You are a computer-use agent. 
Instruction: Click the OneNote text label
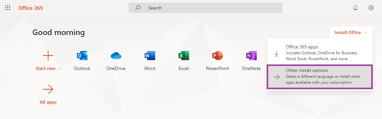coord(251,69)
